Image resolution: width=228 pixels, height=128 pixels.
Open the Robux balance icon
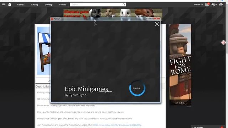[213, 5]
